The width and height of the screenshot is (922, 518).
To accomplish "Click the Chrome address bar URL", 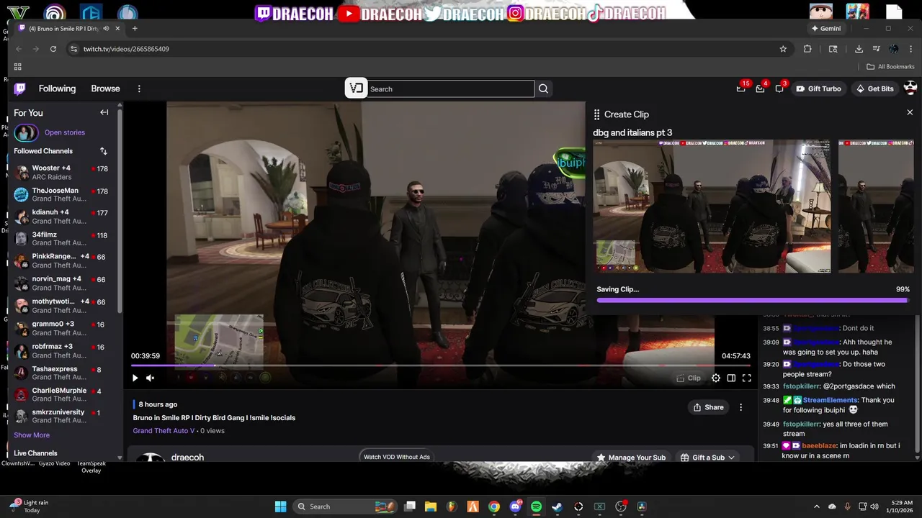I will click(x=126, y=49).
